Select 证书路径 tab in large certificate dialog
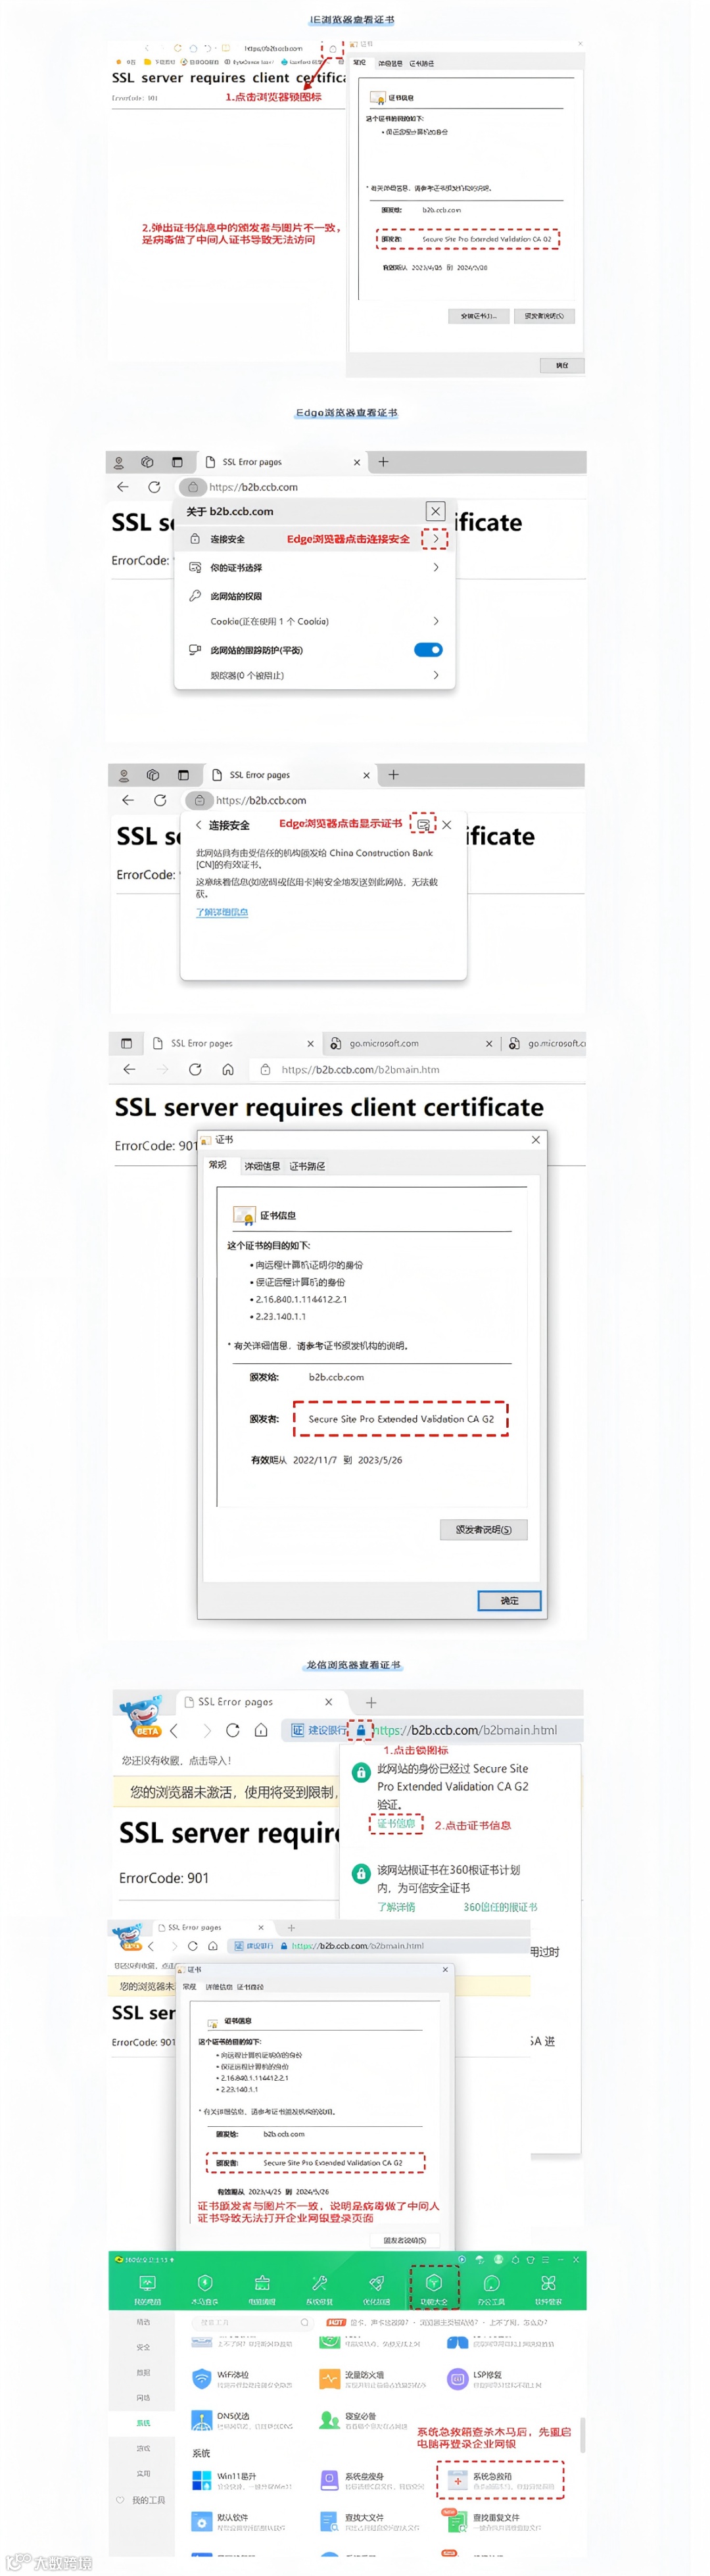This screenshot has height=2576, width=710. [x=307, y=1166]
